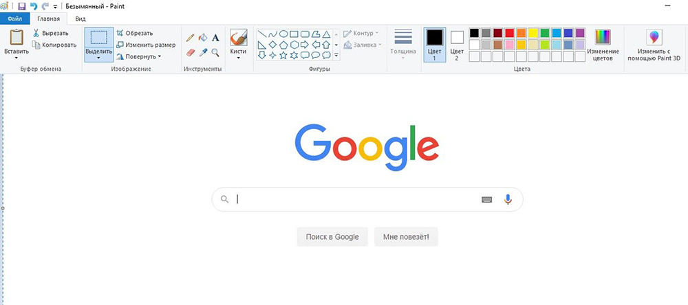Pick the right arrow shape
This screenshot has height=305, width=688.
pos(305,45)
